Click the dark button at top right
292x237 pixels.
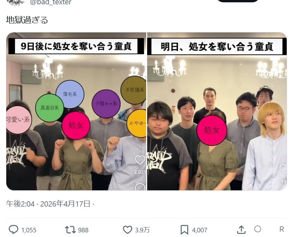click(238, 1)
